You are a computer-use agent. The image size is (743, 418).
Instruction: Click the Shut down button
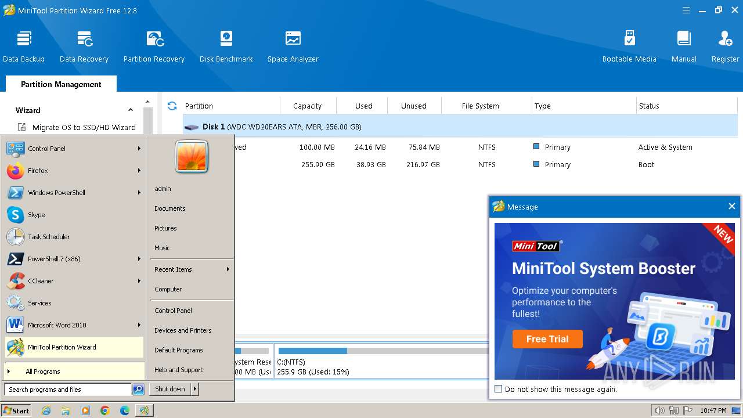click(170, 389)
